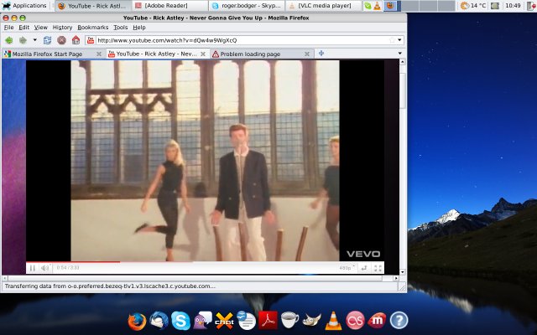537x335 pixels.
Task: Click the 10:49 clock
Action: 513,6
